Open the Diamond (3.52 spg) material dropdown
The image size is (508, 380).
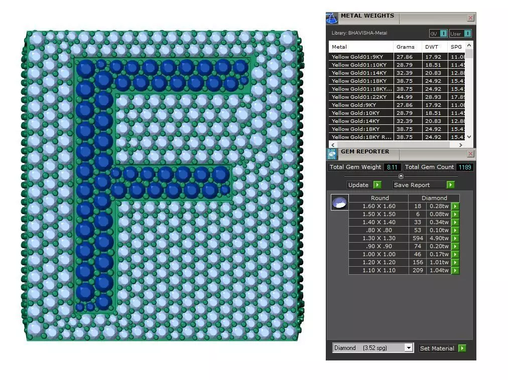409,348
